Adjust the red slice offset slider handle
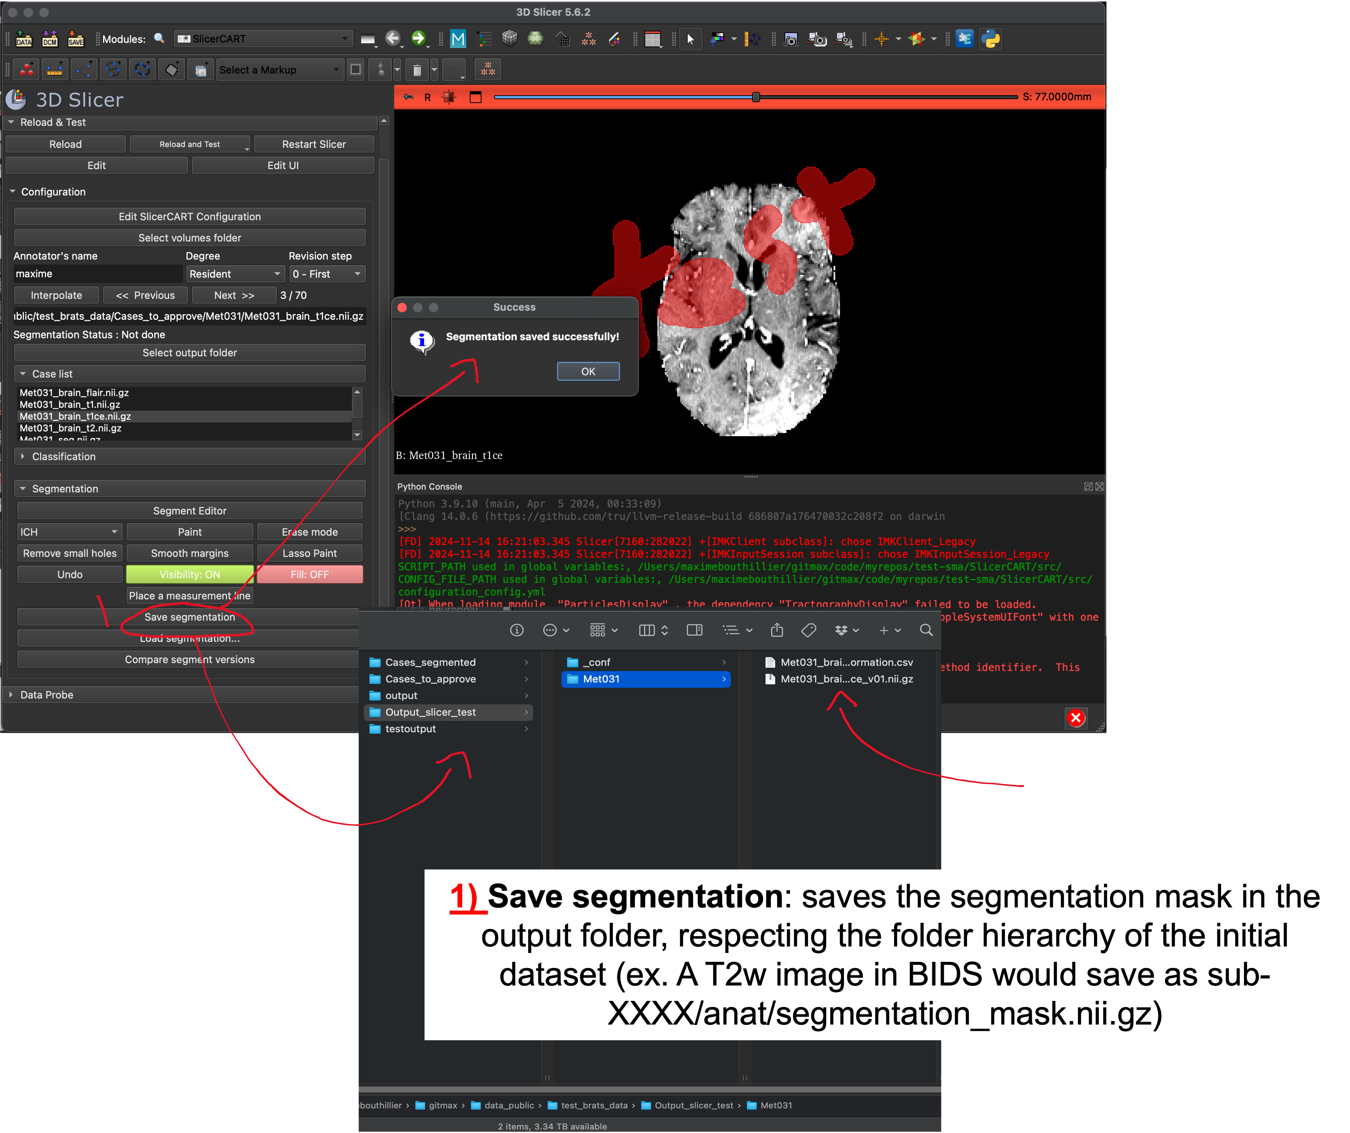Viewport: 1350px width, 1133px height. [x=756, y=97]
